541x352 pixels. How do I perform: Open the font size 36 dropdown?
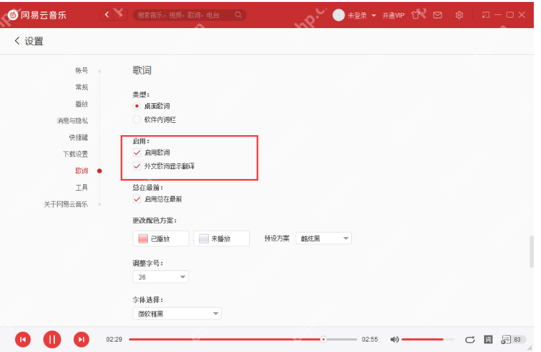(160, 277)
